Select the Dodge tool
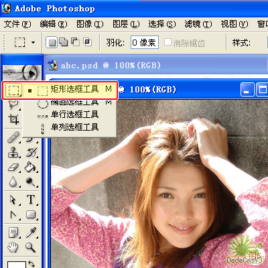 (31, 182)
